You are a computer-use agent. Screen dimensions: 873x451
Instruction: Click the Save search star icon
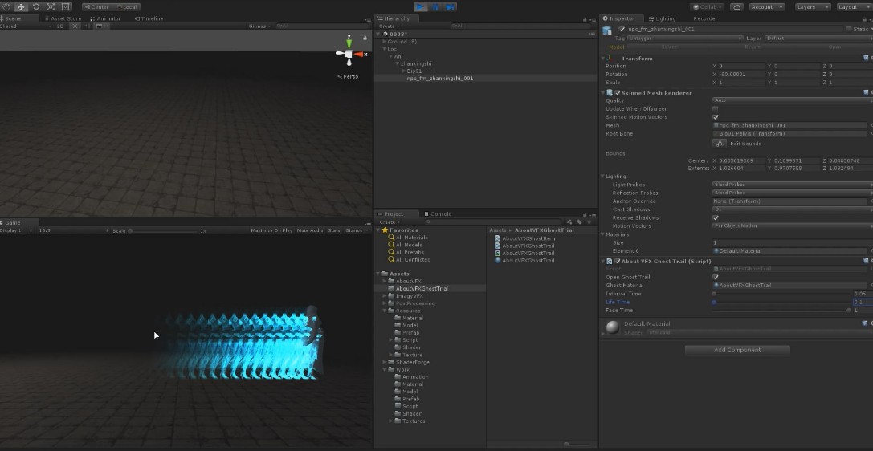pos(589,221)
